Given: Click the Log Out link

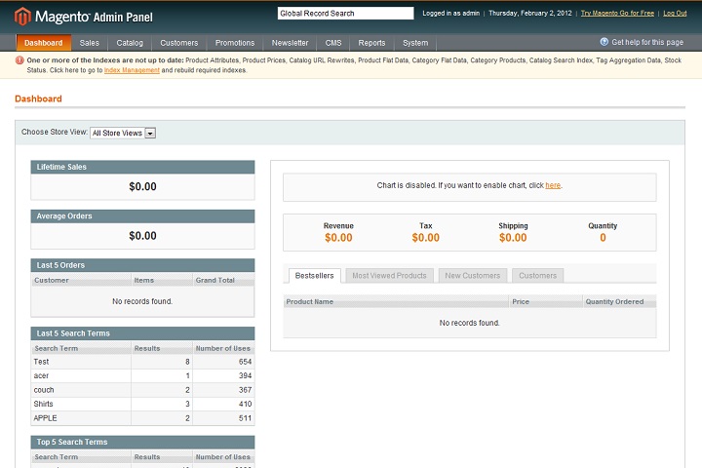Looking at the screenshot, I should pos(675,13).
